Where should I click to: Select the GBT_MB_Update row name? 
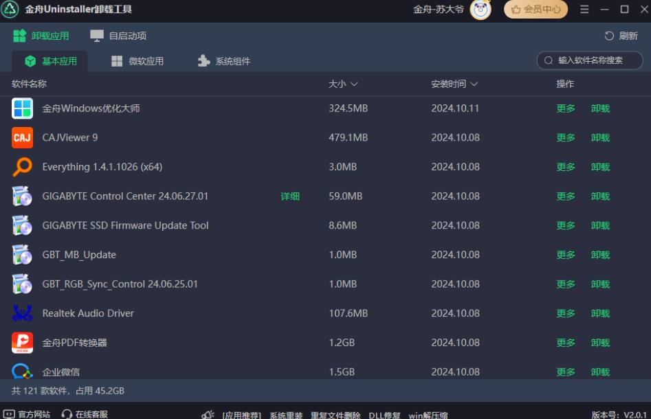point(79,255)
